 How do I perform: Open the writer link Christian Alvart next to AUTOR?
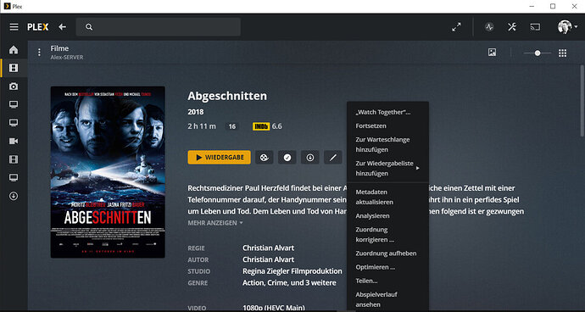(x=268, y=259)
